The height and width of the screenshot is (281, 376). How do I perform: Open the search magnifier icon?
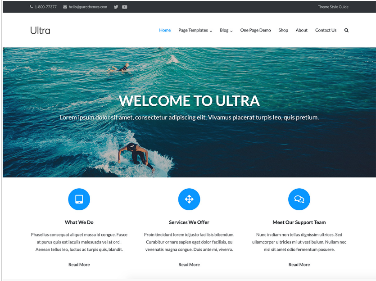click(346, 30)
